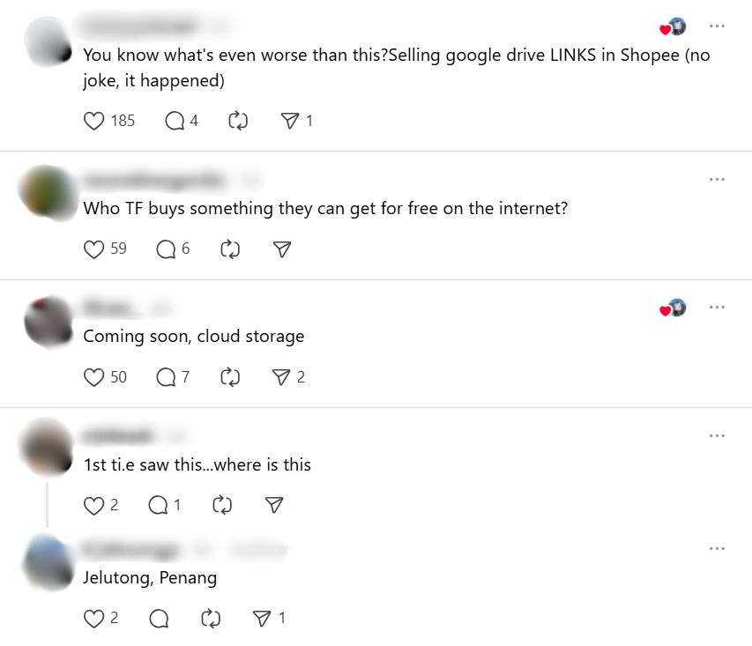This screenshot has width=752, height=646.
Task: Like the 'Coming soon, cloud storage' comment
Action: click(94, 377)
